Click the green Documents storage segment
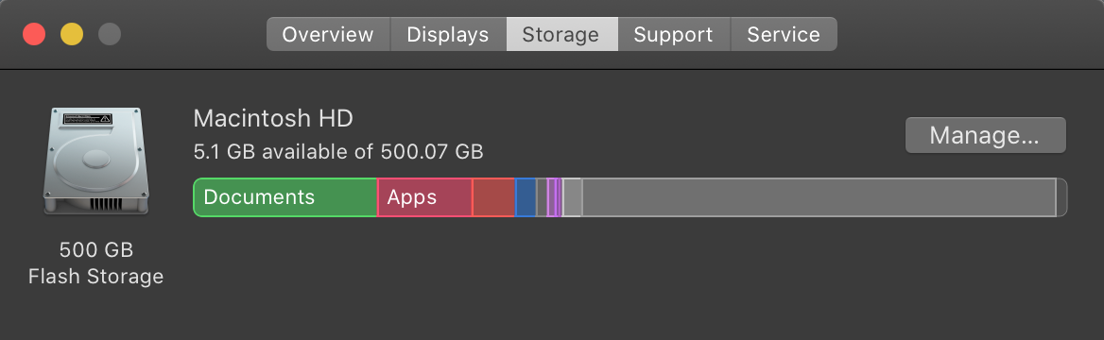This screenshot has height=340, width=1104. pyautogui.click(x=285, y=197)
